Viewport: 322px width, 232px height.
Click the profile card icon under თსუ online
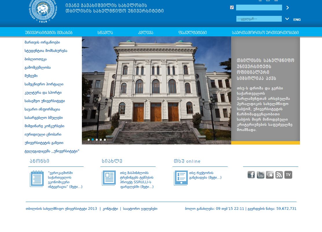click(181, 178)
